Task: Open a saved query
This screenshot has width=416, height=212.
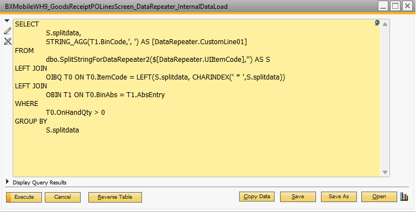Action: [379, 197]
